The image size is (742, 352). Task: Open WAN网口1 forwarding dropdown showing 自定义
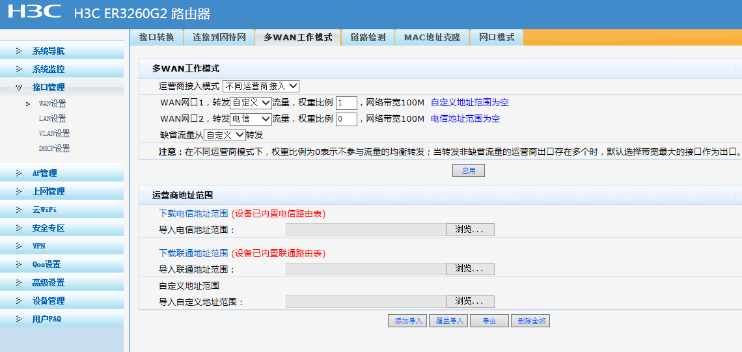click(251, 103)
